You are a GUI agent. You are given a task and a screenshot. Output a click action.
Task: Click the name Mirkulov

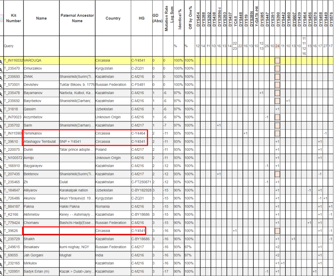click(x=30, y=263)
